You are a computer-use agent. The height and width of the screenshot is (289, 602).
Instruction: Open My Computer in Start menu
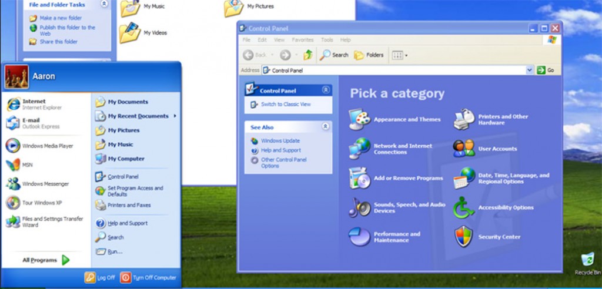120,159
